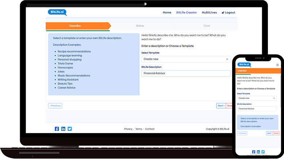Click the BitLife.ai logo on the laptop screen
This screenshot has width=284, height=159.
pos(57,12)
